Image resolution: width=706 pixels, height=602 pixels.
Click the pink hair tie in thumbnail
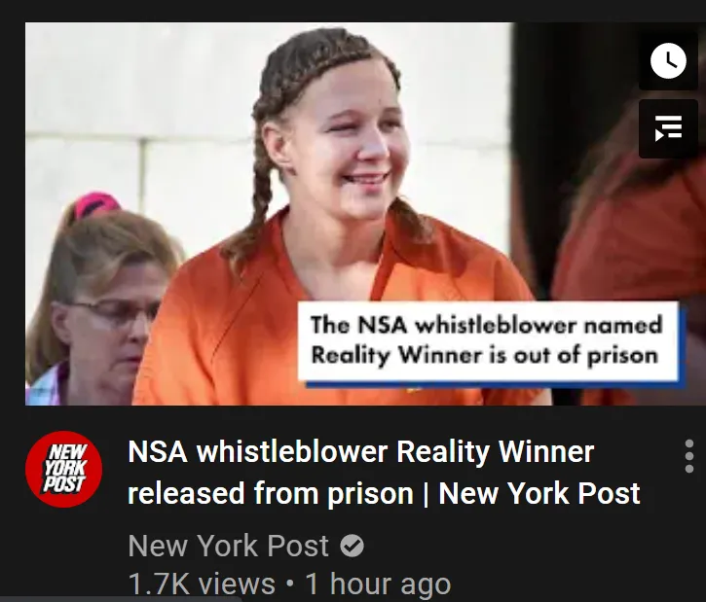click(x=95, y=203)
